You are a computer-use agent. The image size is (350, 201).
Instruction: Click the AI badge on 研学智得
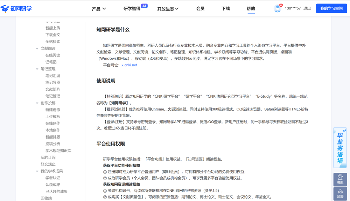(145, 6)
